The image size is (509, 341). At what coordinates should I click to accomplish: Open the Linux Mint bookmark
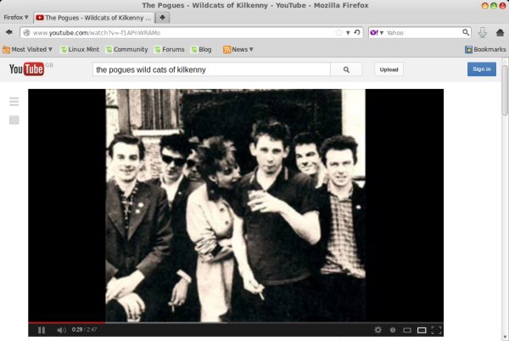(x=80, y=49)
